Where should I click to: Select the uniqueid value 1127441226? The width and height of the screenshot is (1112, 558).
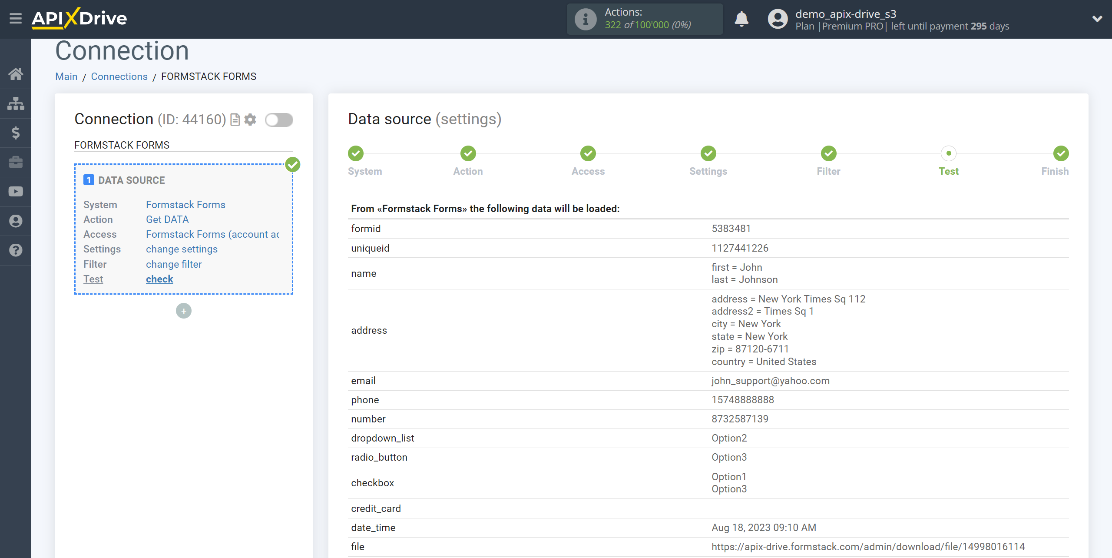click(x=740, y=248)
